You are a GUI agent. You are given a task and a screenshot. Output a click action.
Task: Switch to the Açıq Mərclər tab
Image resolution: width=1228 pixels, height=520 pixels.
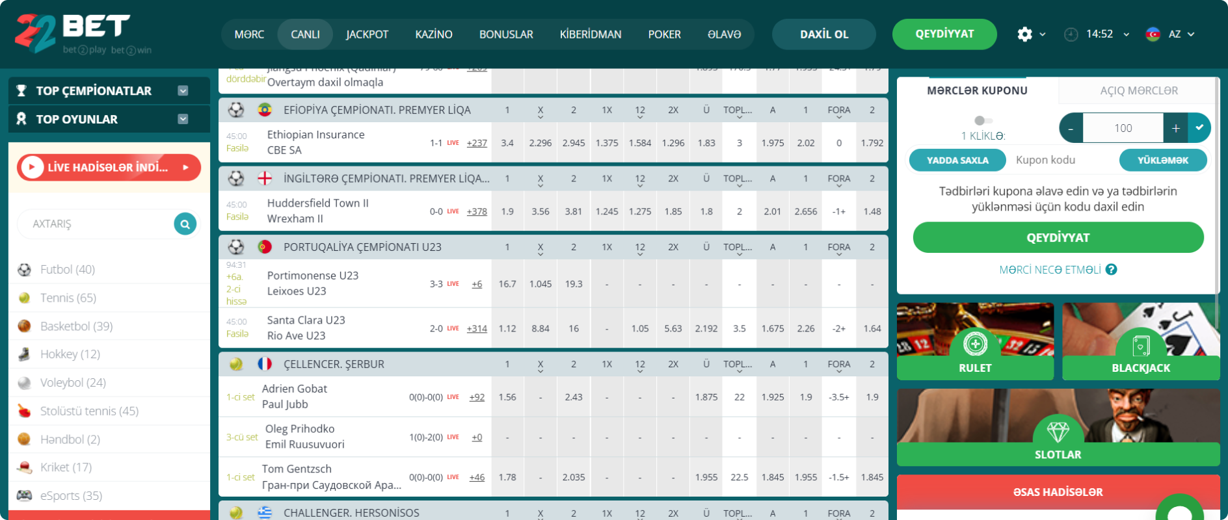point(1139,90)
